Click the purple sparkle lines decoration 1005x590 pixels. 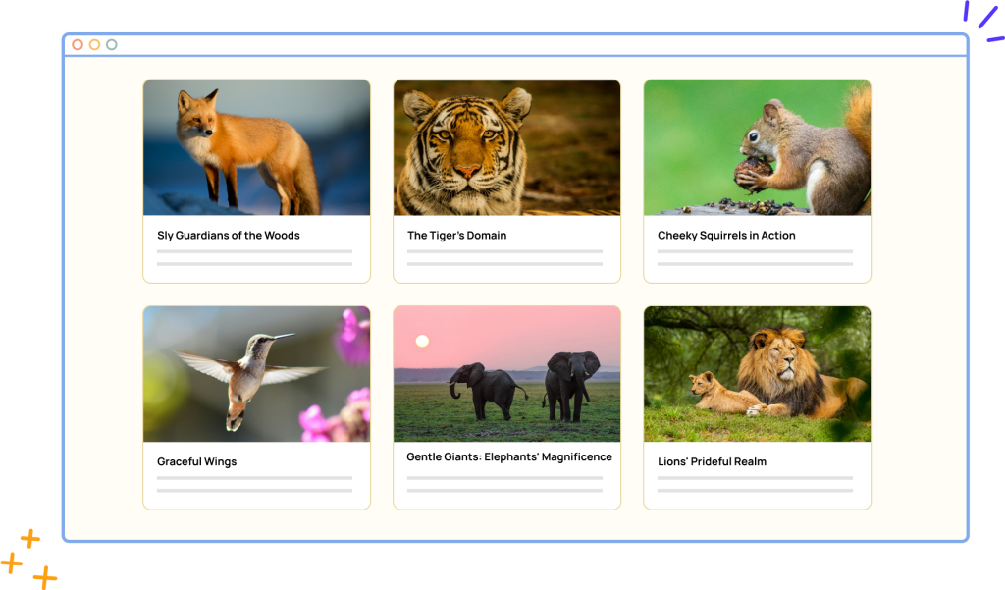pyautogui.click(x=981, y=22)
